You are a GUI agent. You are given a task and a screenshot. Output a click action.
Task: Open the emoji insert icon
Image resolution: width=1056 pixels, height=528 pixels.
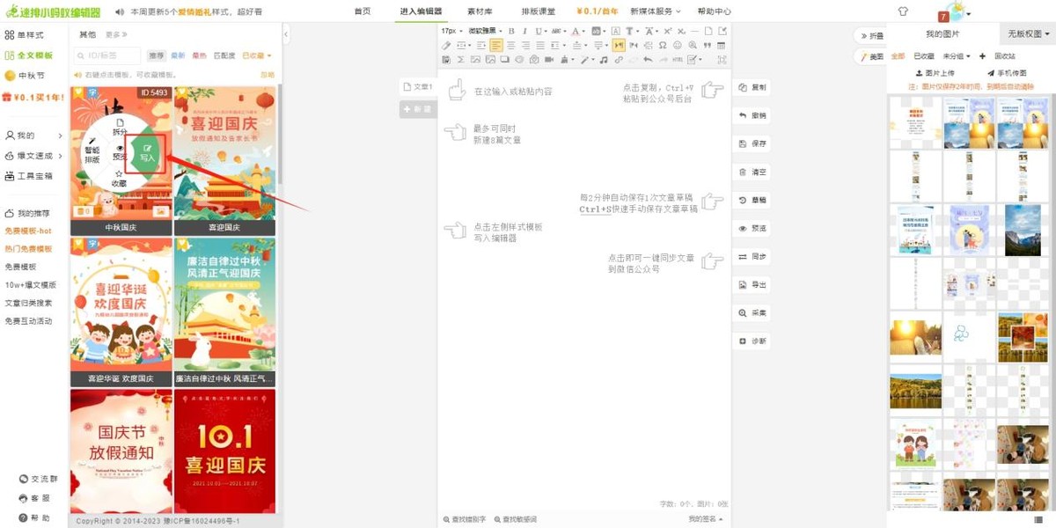[678, 46]
